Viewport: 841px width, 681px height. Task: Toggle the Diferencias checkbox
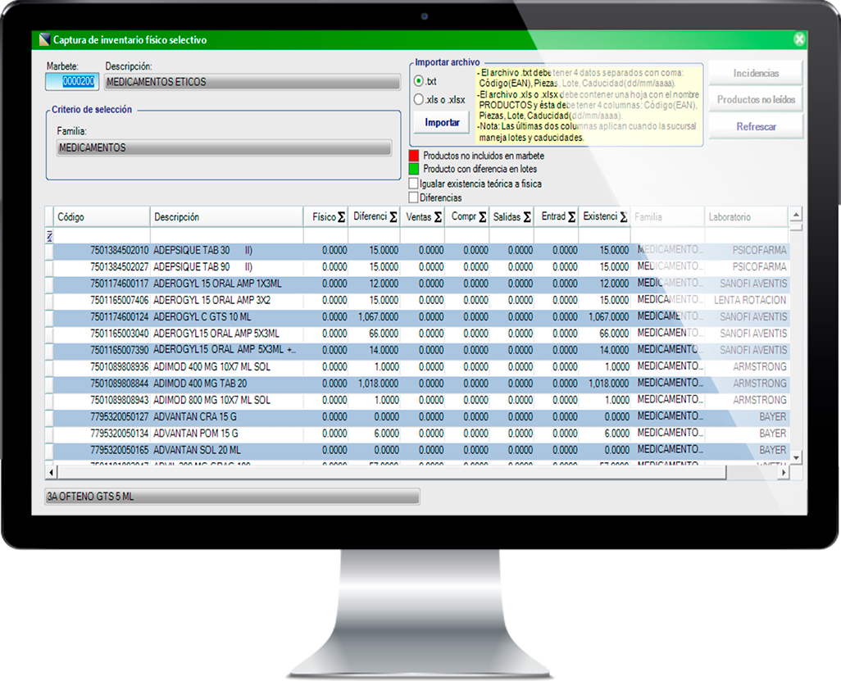[414, 197]
